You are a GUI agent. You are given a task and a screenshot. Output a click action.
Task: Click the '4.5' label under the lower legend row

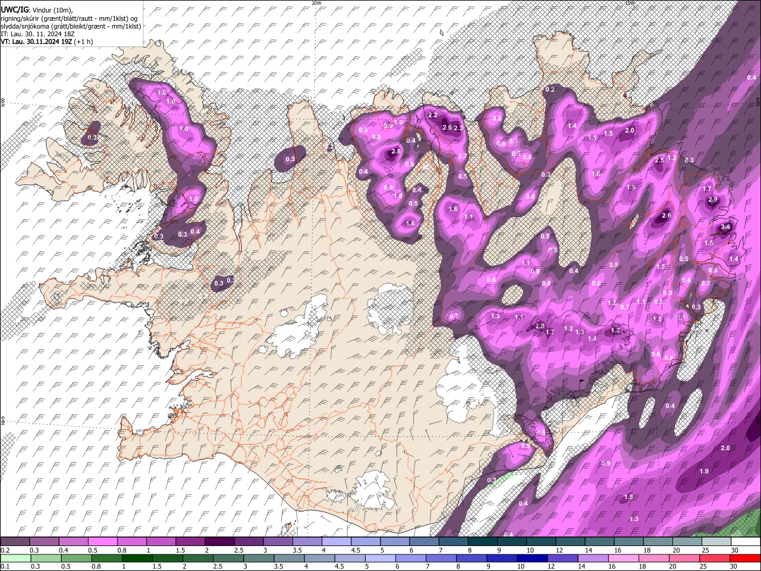340,566
